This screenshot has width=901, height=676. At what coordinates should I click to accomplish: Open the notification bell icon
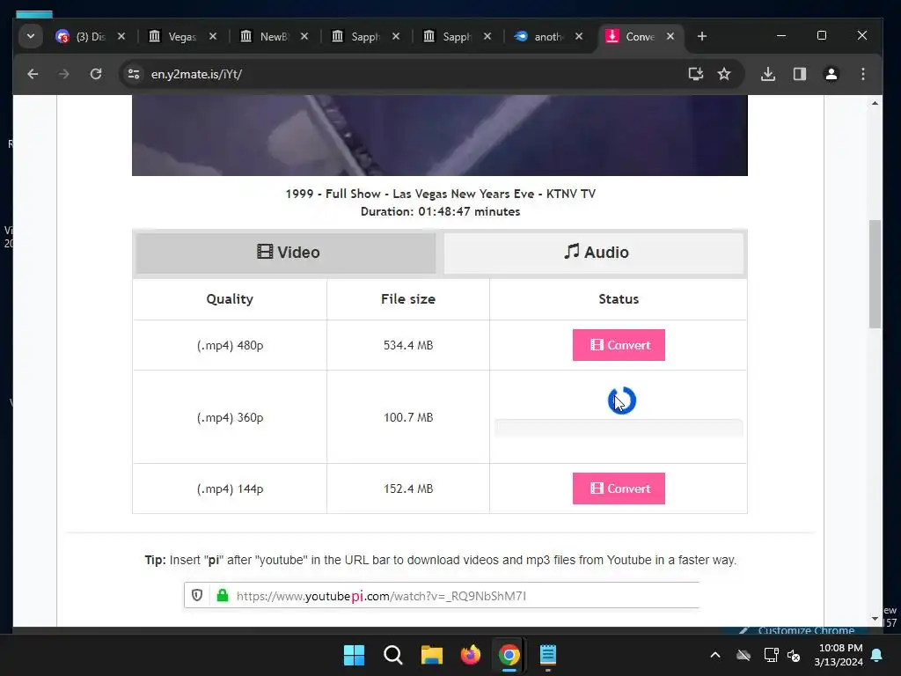point(877,655)
